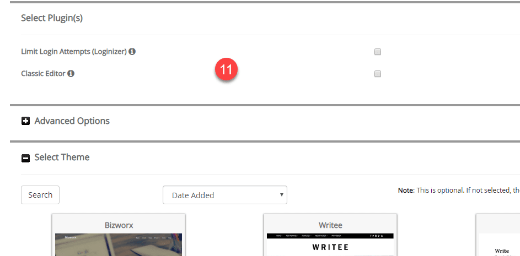Click the Select Plugin(s) section heading

[52, 18]
